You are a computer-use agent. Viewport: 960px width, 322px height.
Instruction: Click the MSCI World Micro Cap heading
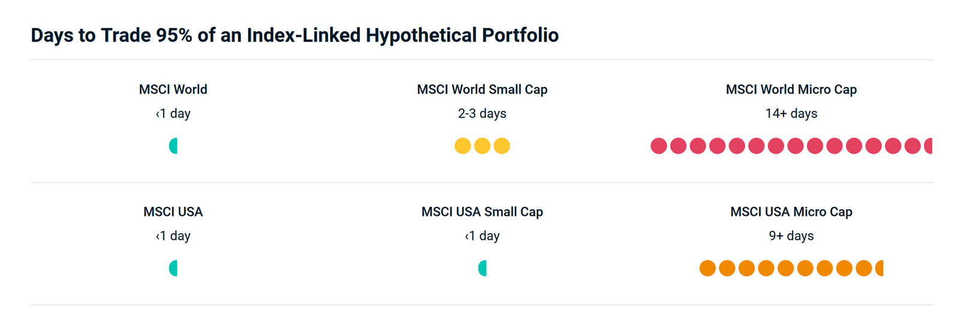click(791, 89)
